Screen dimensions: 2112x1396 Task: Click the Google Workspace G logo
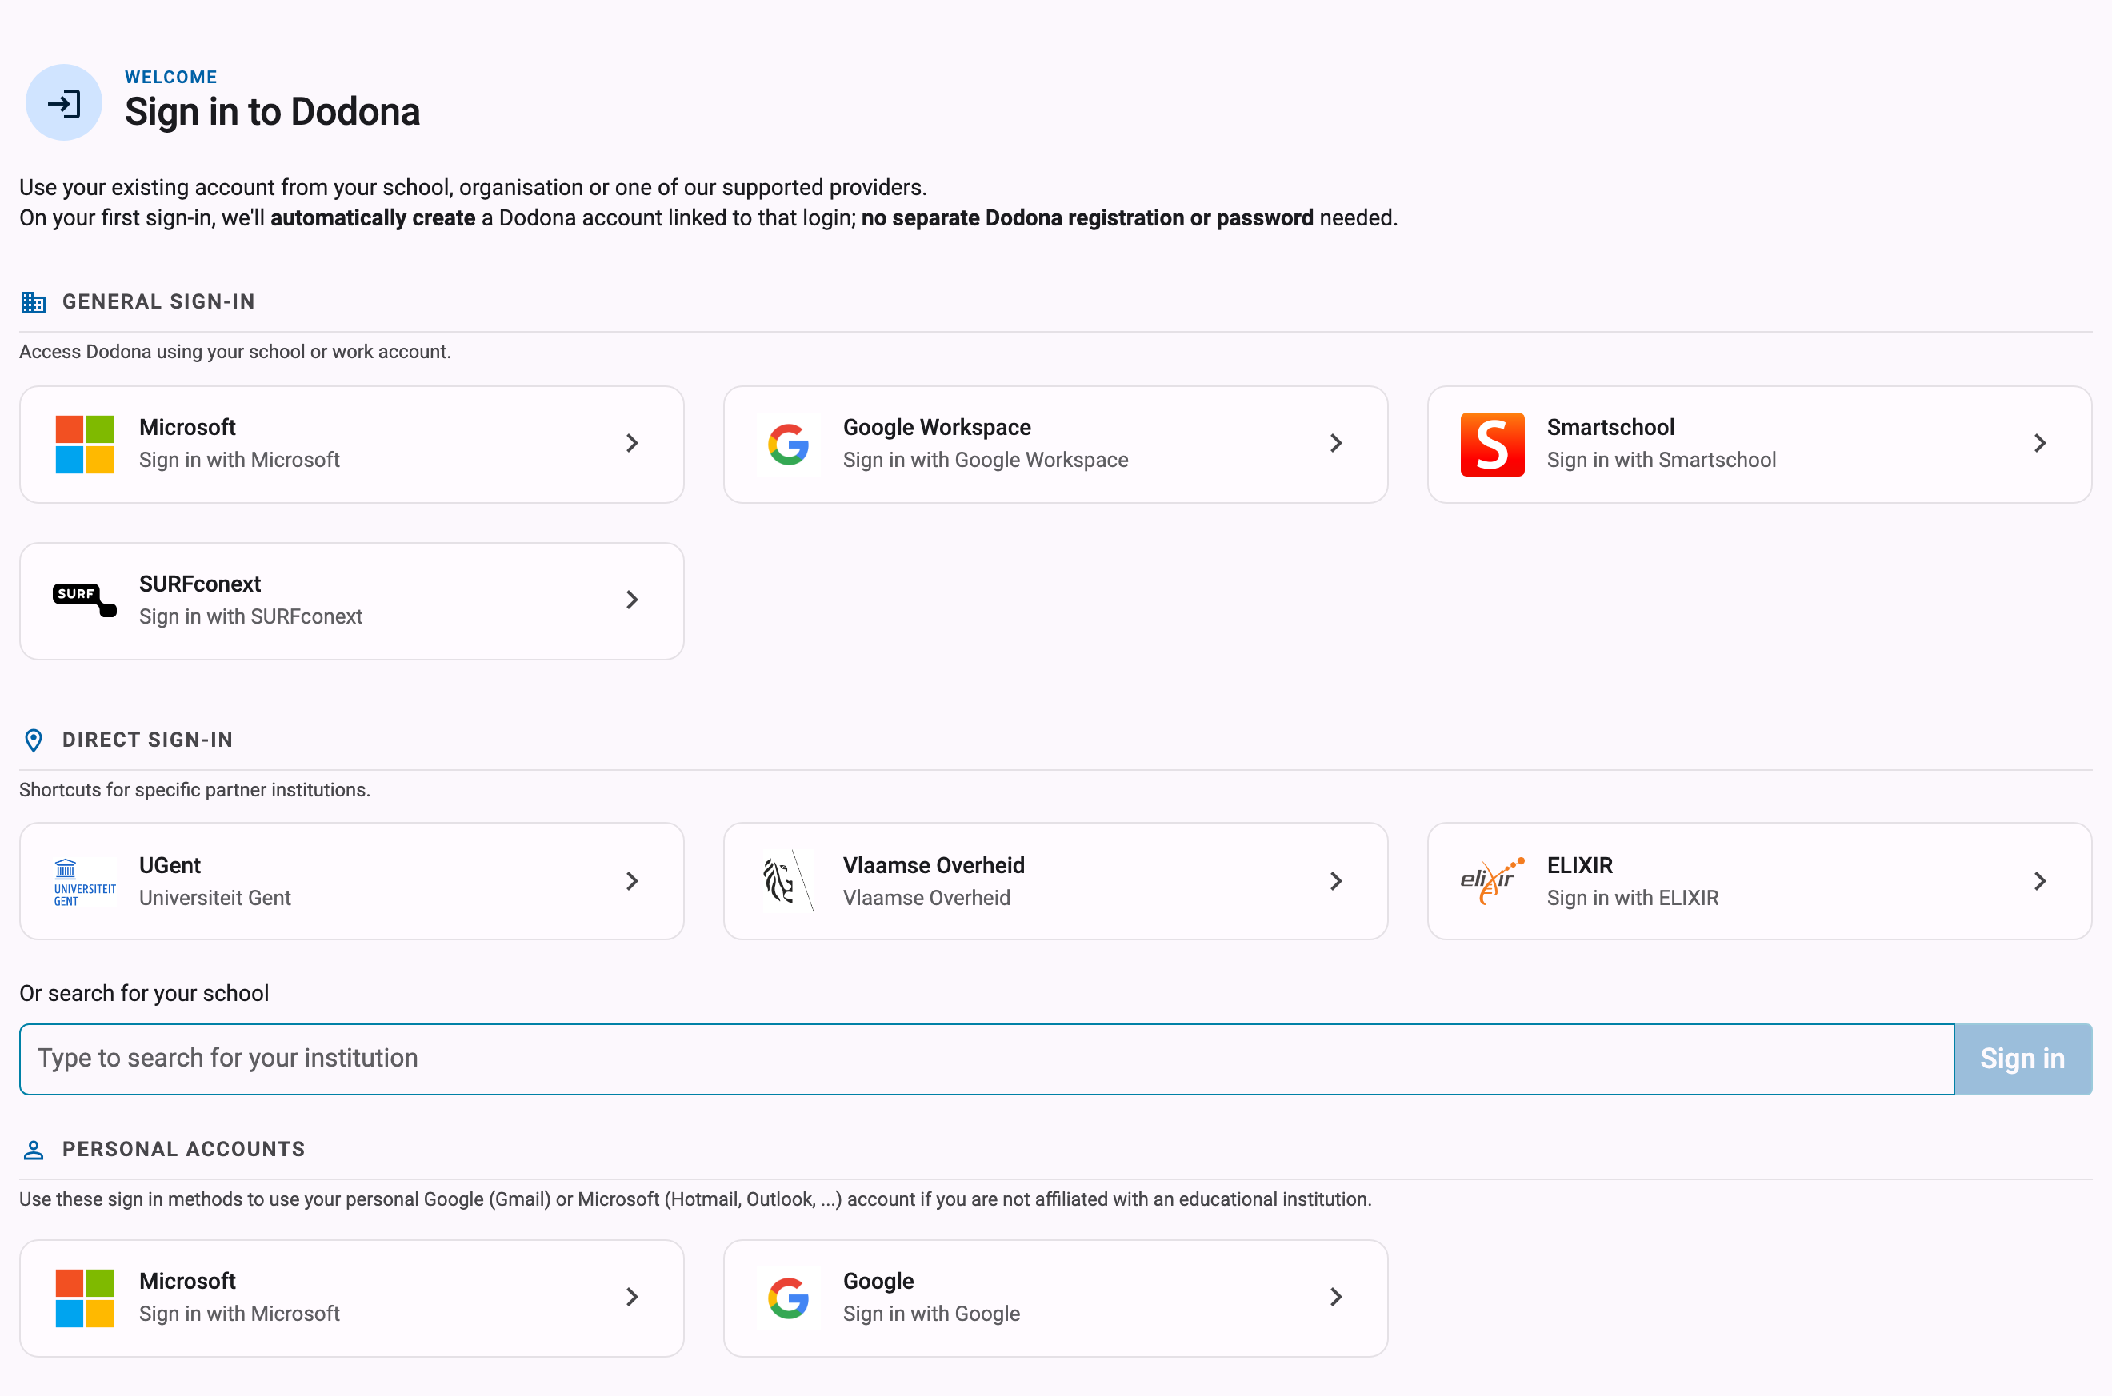(x=788, y=445)
